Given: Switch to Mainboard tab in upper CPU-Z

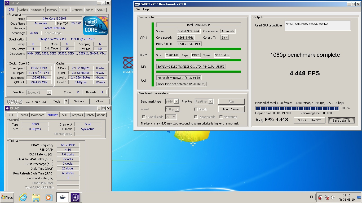Looking at the screenshot, I should pyautogui.click(x=37, y=10).
